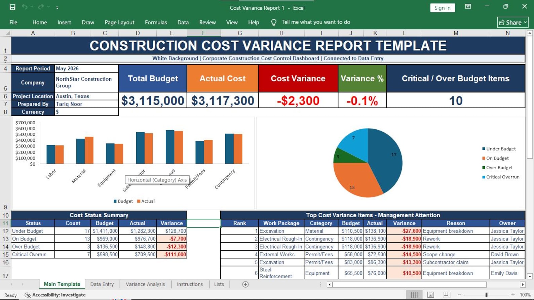The image size is (534, 300).
Task: Switch to the Variance Analysis sheet tab
Action: coord(145,284)
